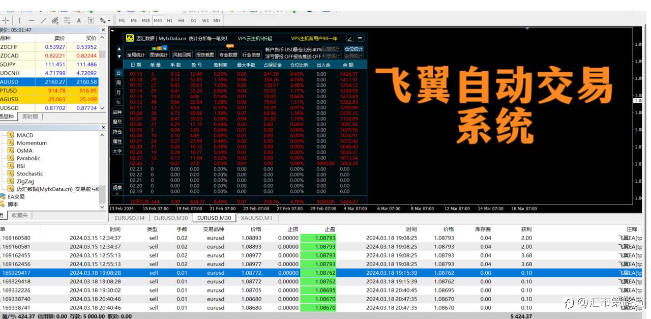Select the 年 yearly period tab
651x319 pixels.
(118, 102)
